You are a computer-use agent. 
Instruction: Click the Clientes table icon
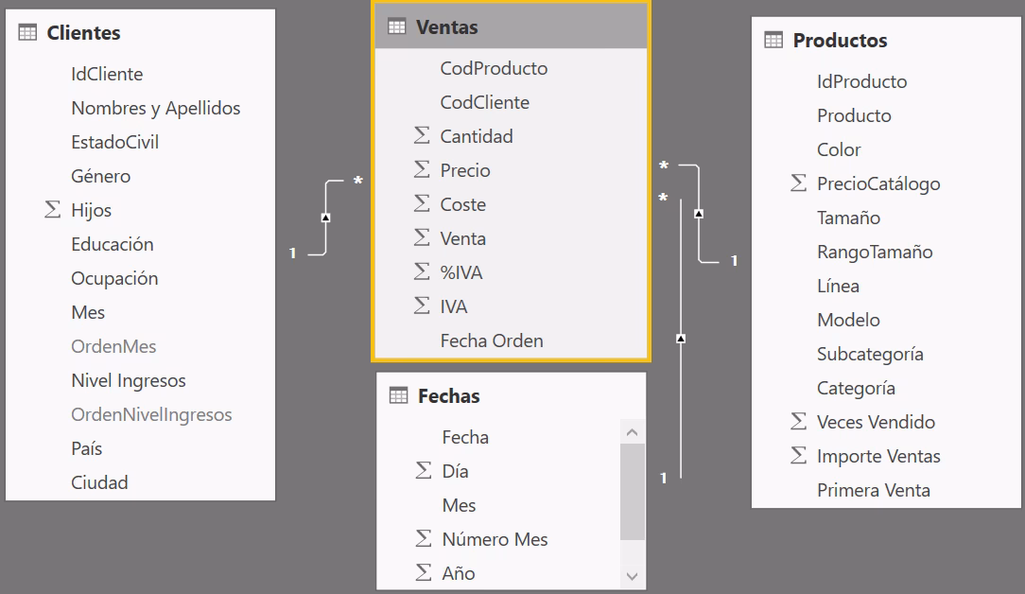coord(27,32)
